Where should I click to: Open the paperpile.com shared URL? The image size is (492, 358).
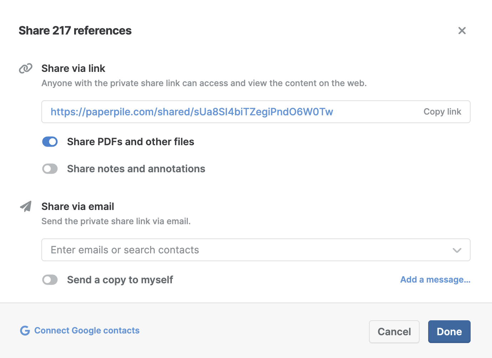click(x=192, y=112)
